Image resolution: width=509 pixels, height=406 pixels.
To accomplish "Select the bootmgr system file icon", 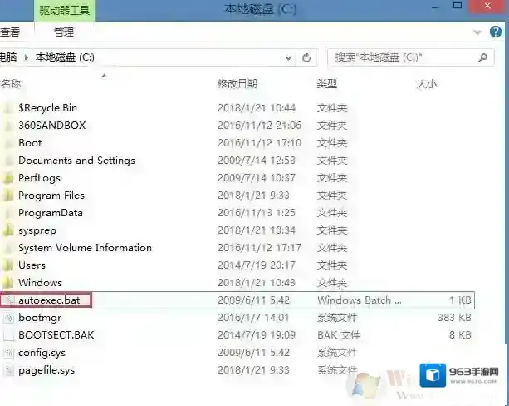I will 7,318.
